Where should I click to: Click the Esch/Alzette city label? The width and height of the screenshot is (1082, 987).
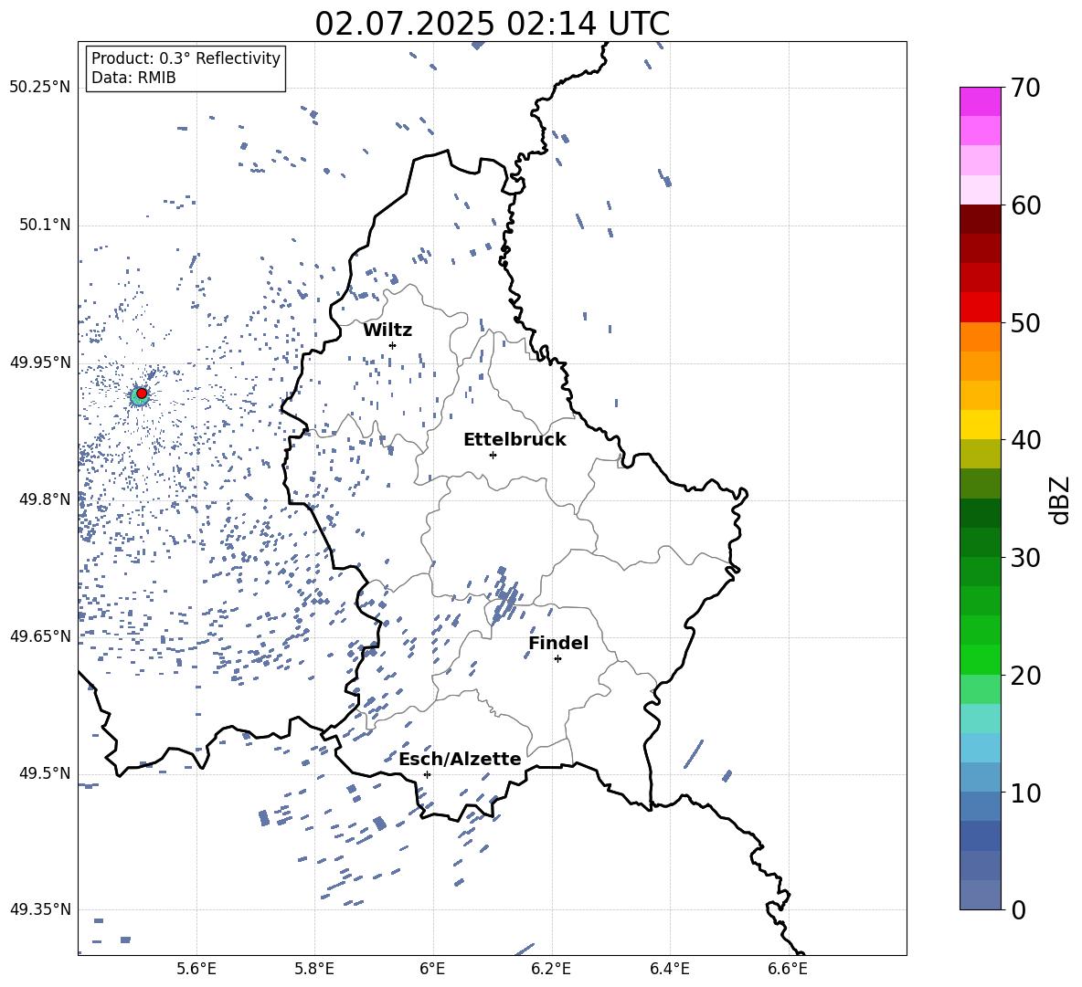pos(460,760)
